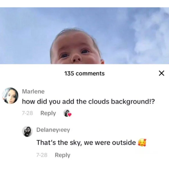Tap the liked-by-creator avatar badge

pyautogui.click(x=67, y=113)
